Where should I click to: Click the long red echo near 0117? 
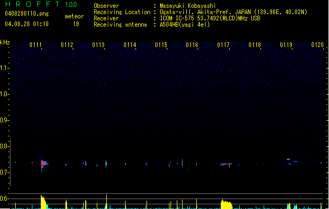(x=226, y=164)
